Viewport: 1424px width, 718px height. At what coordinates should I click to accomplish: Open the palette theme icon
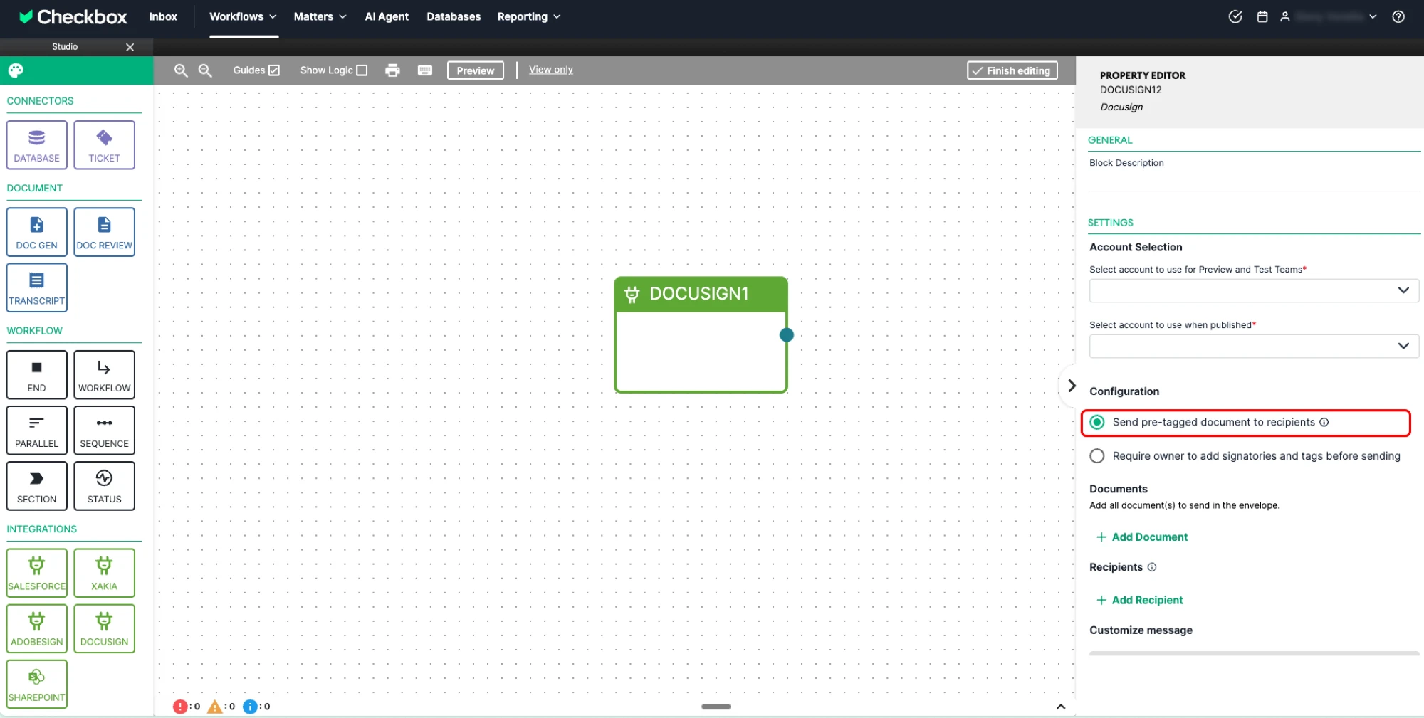[x=16, y=70]
